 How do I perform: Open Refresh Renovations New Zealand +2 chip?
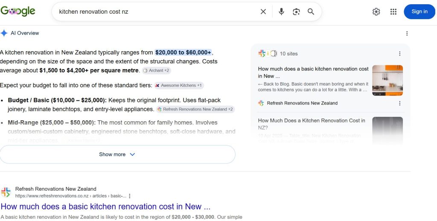pyautogui.click(x=195, y=109)
